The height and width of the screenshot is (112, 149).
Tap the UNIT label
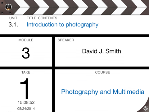click(13, 18)
